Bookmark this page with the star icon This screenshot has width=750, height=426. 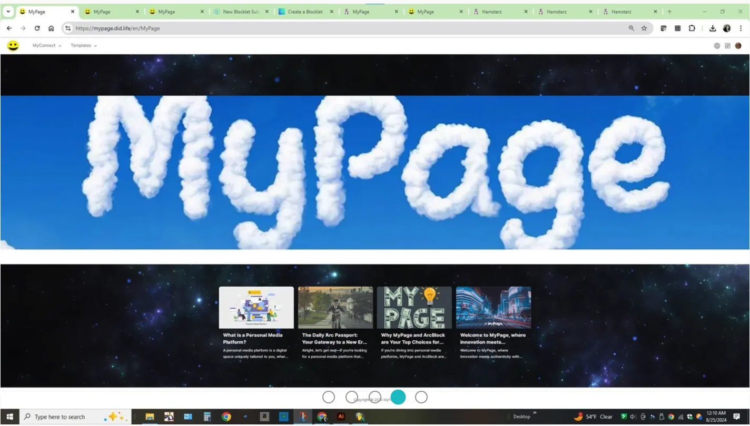pos(644,28)
